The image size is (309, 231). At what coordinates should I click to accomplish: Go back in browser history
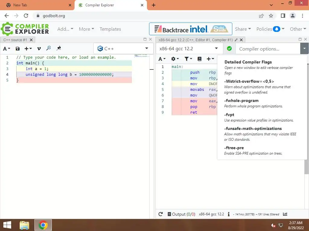[7, 16]
